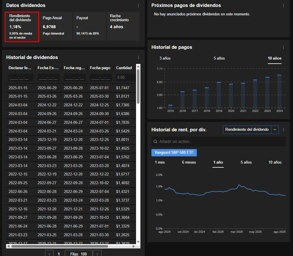This screenshot has width=293, height=256.
Task: Click the Declarar fecha date filter field
Action: [21, 78]
